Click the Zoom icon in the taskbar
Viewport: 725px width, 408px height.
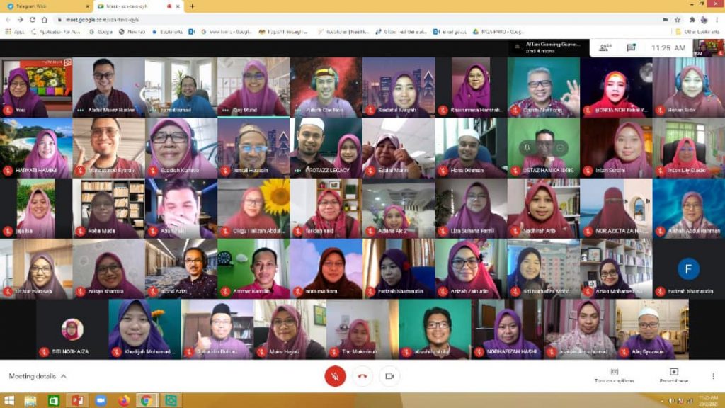101,401
